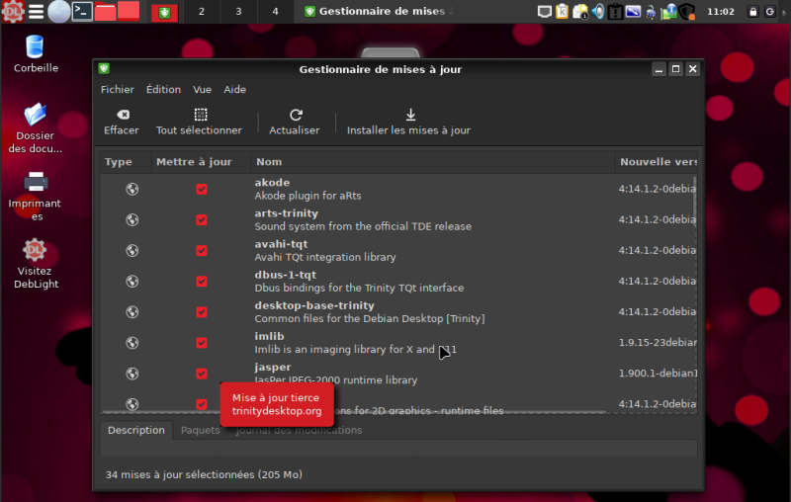This screenshot has width=791, height=502.
Task: Switch to workspace 3 in the panel
Action: 238,12
